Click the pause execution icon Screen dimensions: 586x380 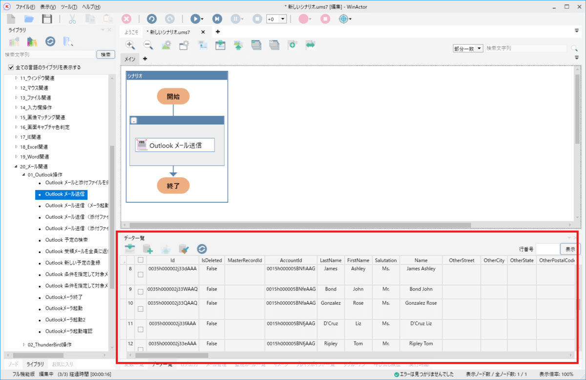[x=235, y=19]
